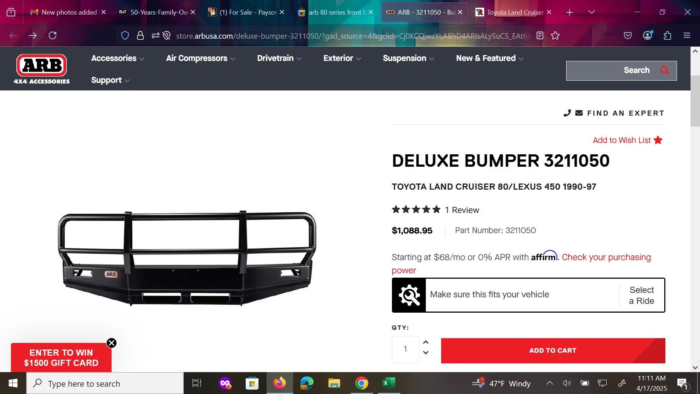Close the Enter to Win popup
Screen dimensions: 700x394
[x=112, y=343]
